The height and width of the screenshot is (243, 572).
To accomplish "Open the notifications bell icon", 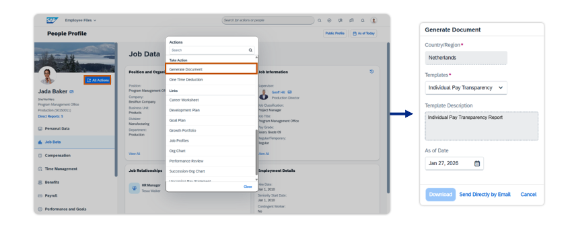I will point(363,20).
